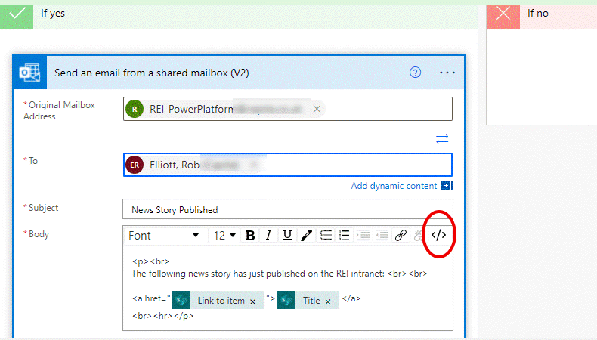The height and width of the screenshot is (340, 597).
Task: Select the REI-PowerPlatform mailbox chip
Action: click(224, 109)
